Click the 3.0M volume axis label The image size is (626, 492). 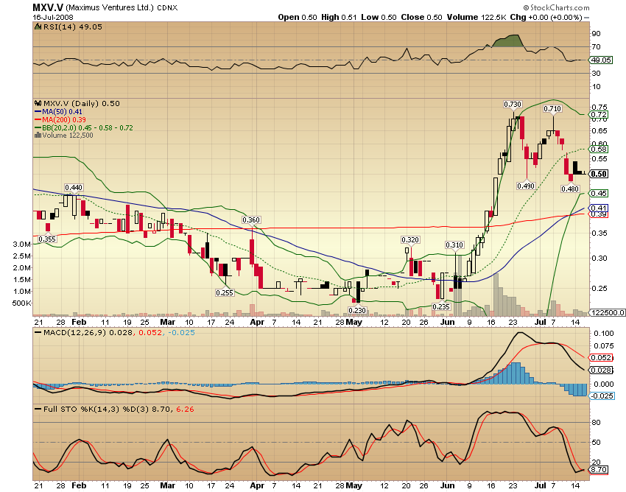21,244
